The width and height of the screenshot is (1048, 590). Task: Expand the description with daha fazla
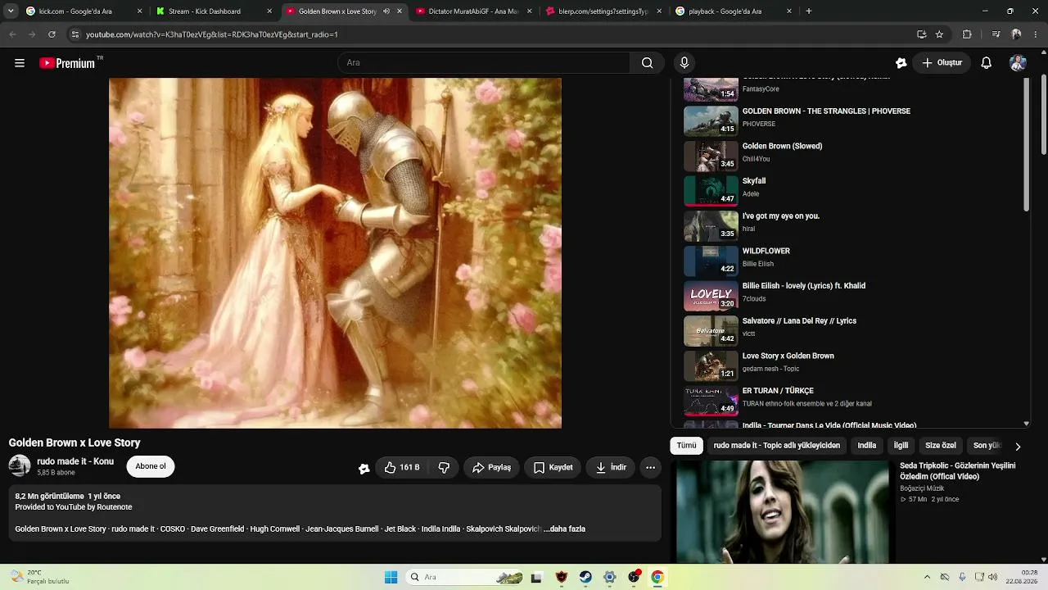[565, 529]
